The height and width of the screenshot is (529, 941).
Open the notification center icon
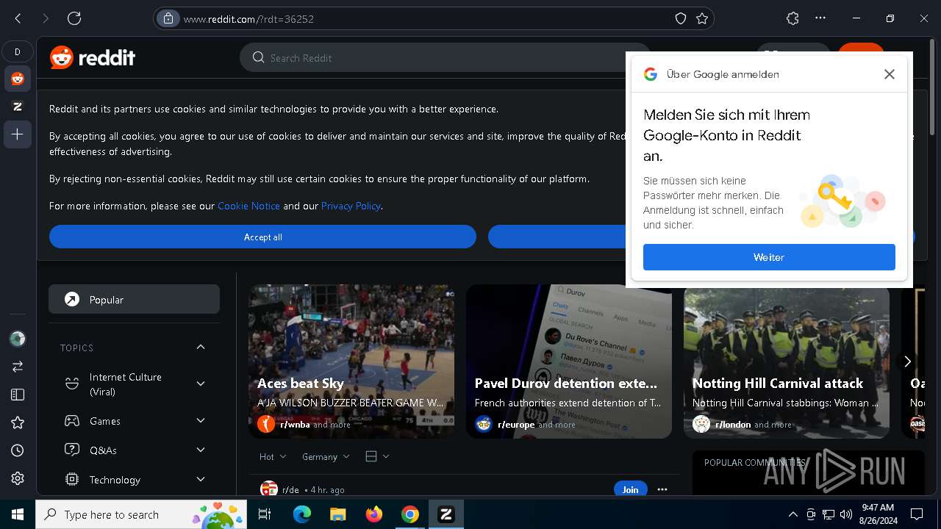(x=917, y=514)
